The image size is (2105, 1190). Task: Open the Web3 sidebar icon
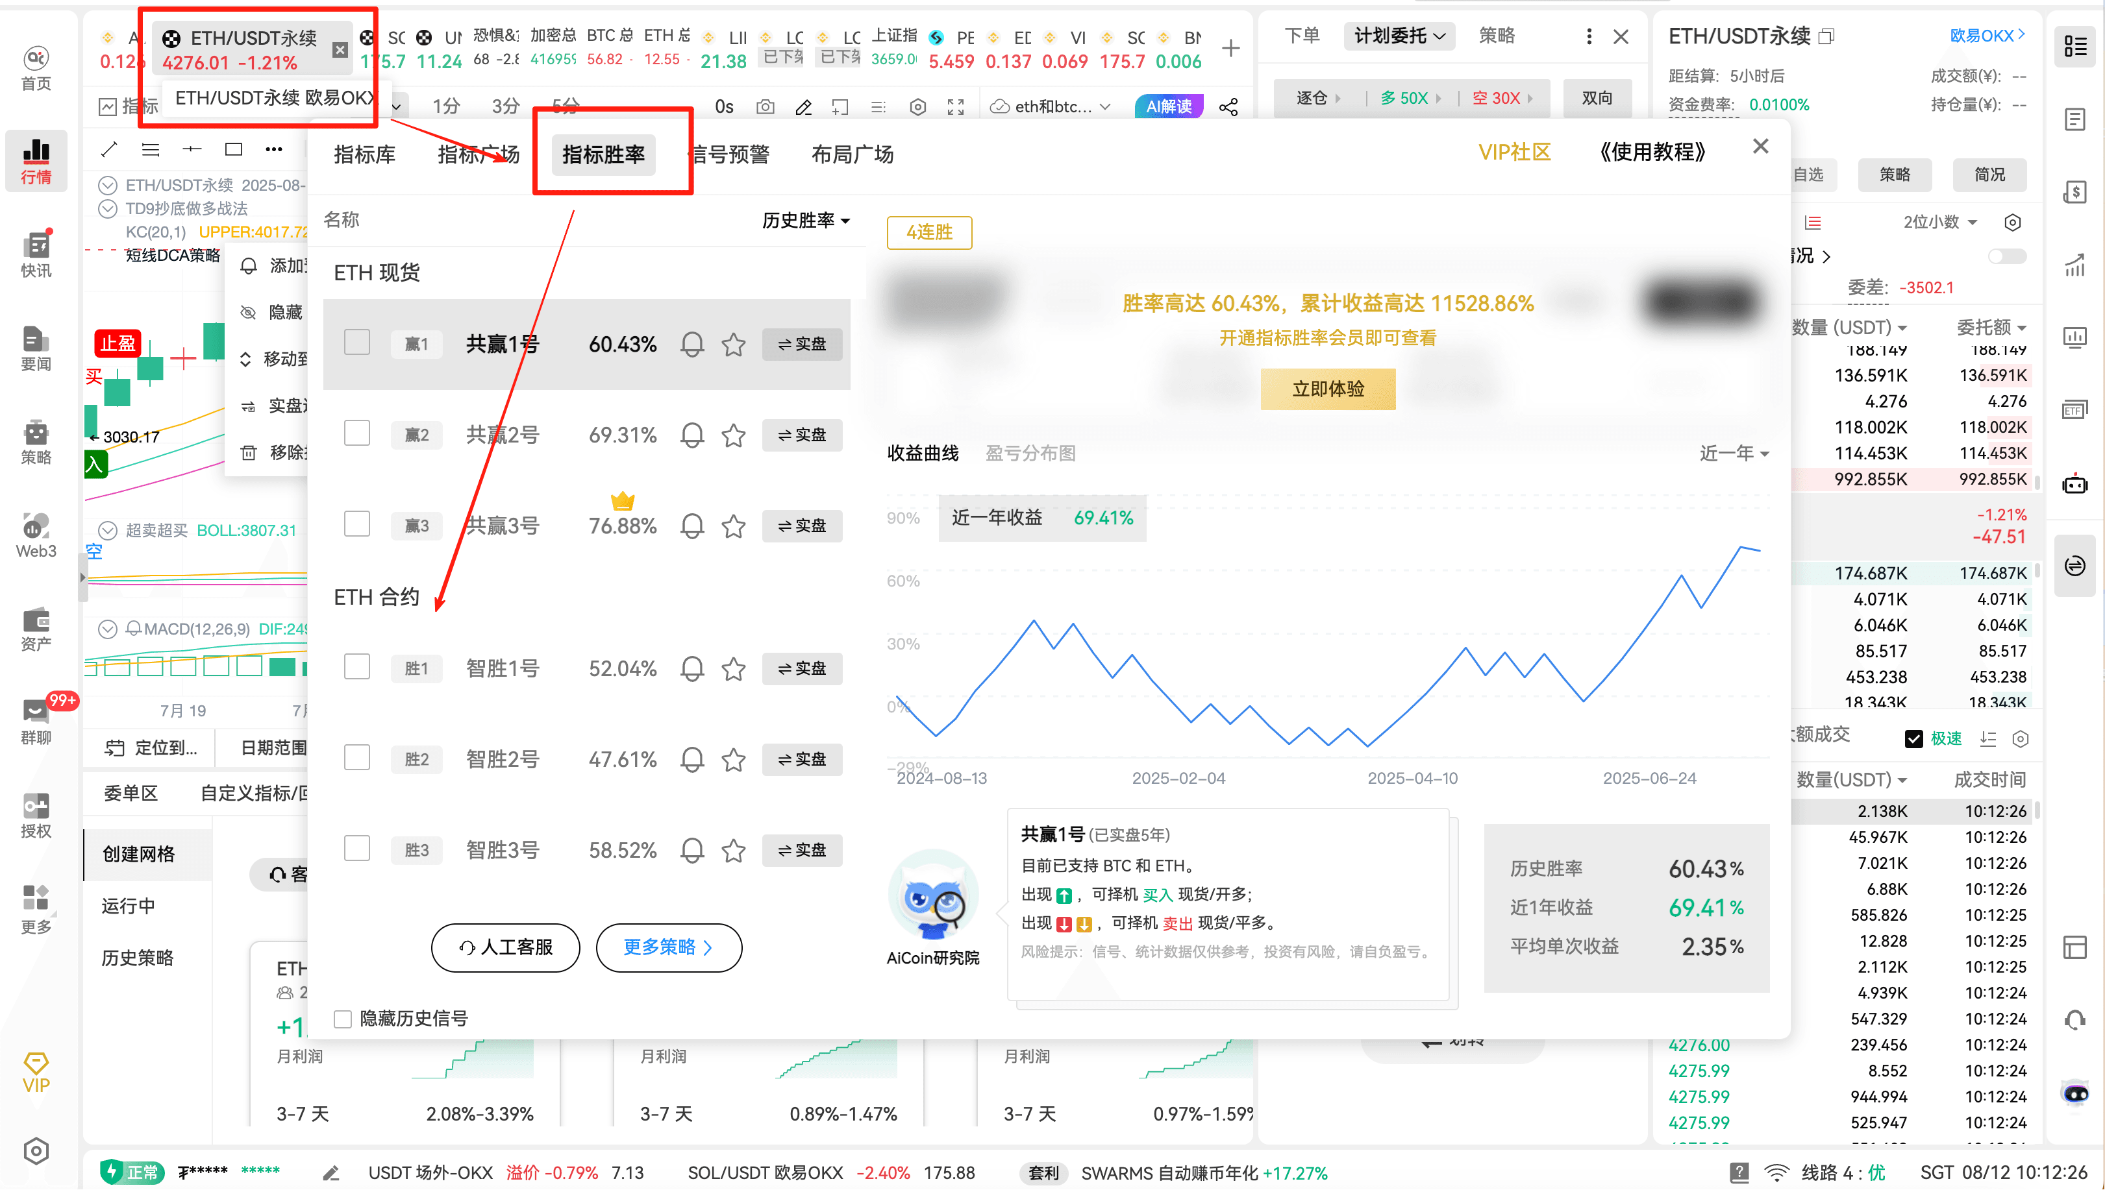click(x=35, y=535)
